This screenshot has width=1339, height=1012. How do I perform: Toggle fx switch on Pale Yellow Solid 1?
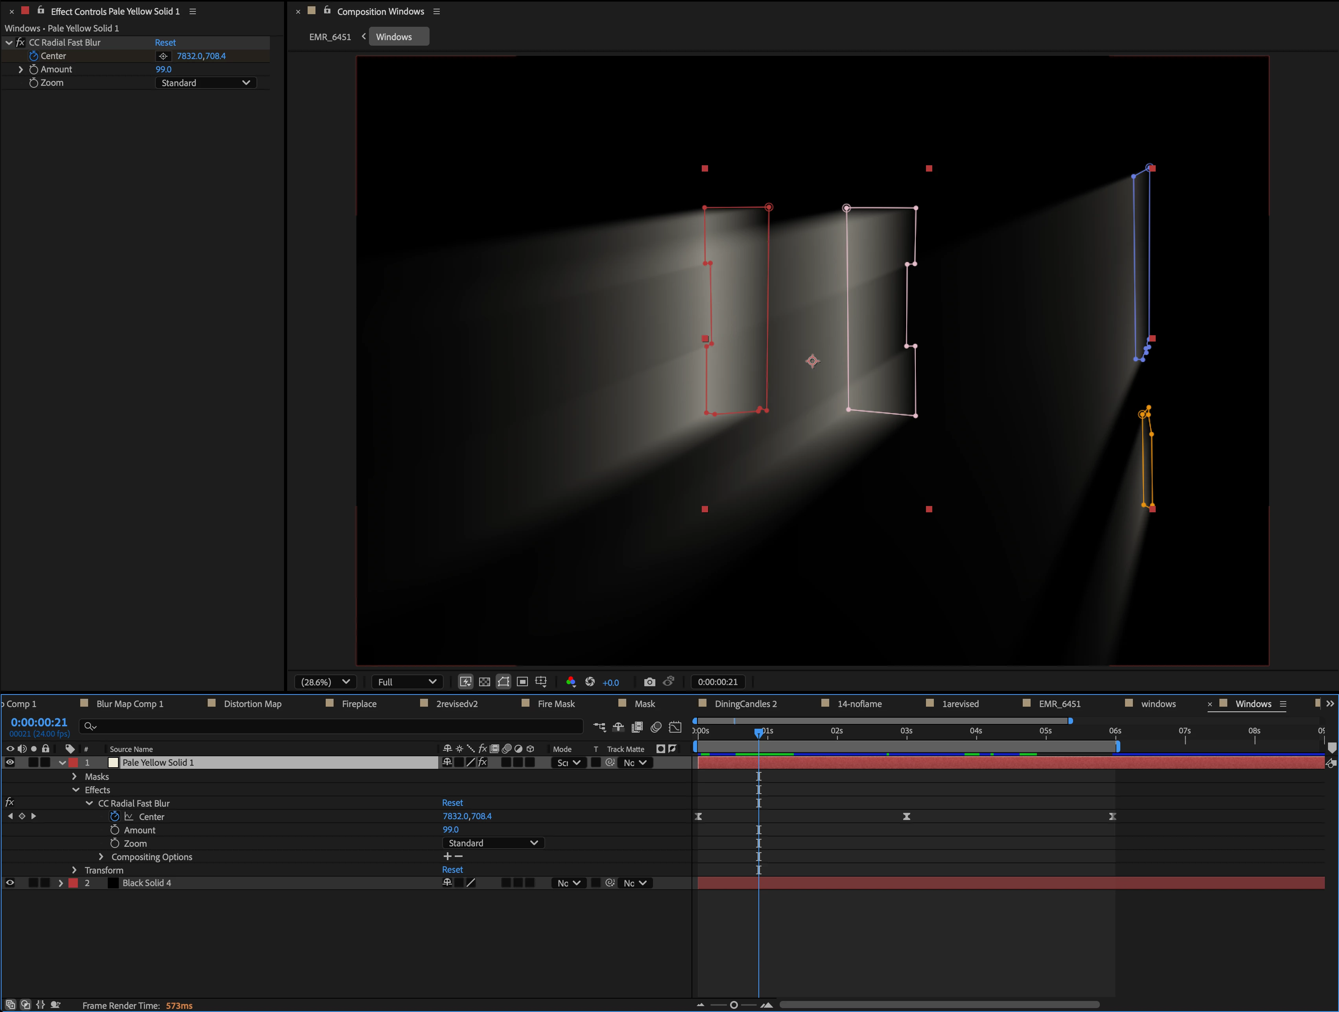(x=482, y=763)
